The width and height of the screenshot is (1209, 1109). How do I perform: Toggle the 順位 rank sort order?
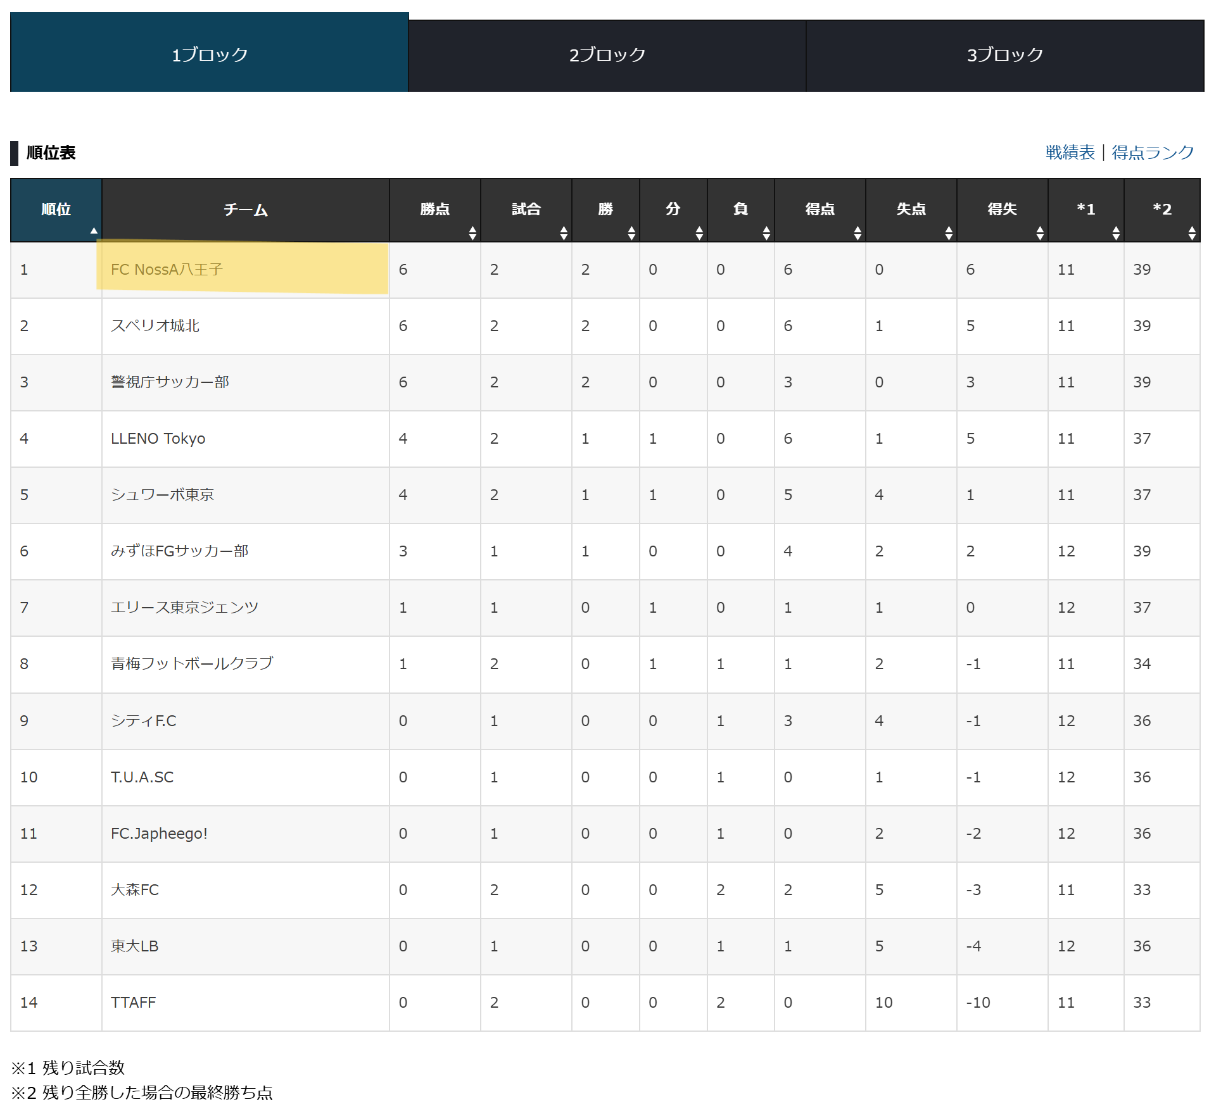point(56,210)
